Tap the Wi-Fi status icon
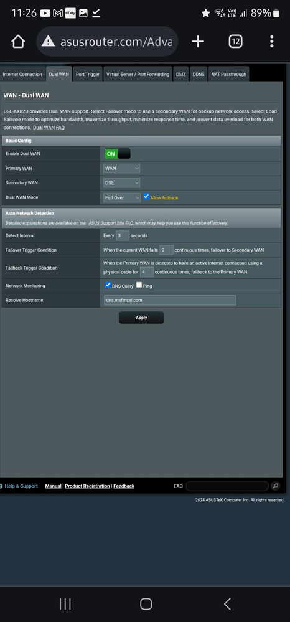This screenshot has height=622, width=290. [x=220, y=13]
